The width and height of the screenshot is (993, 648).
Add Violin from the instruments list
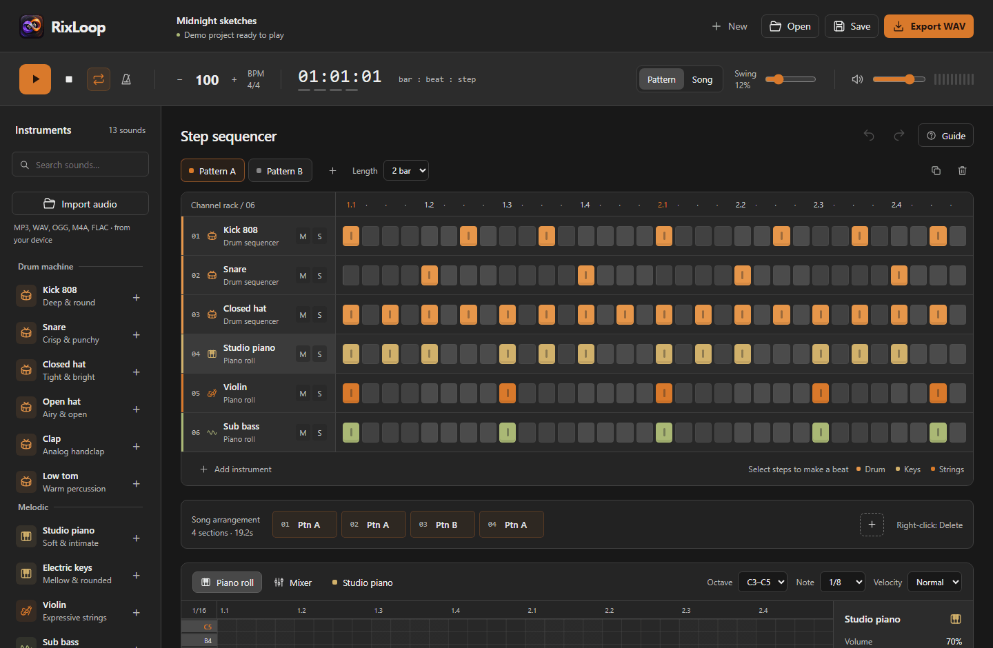[x=137, y=612]
